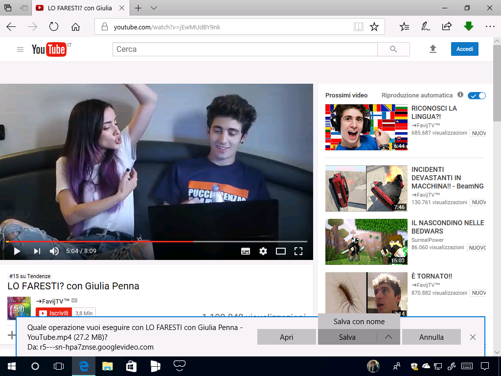Click the Cerca search field
Image resolution: width=501 pixels, height=376 pixels.
click(x=245, y=49)
